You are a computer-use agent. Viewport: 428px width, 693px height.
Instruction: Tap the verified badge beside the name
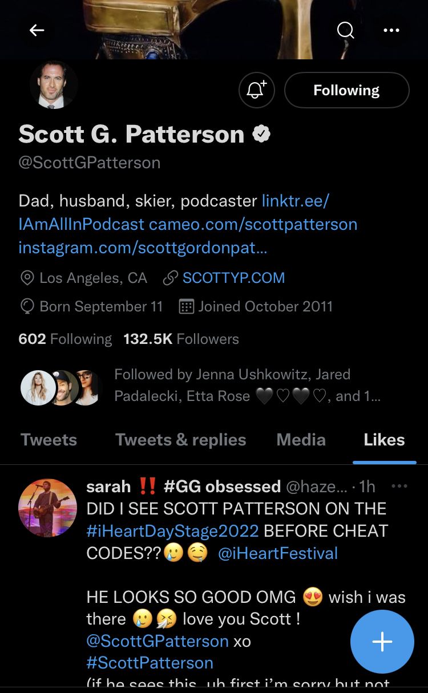[261, 134]
